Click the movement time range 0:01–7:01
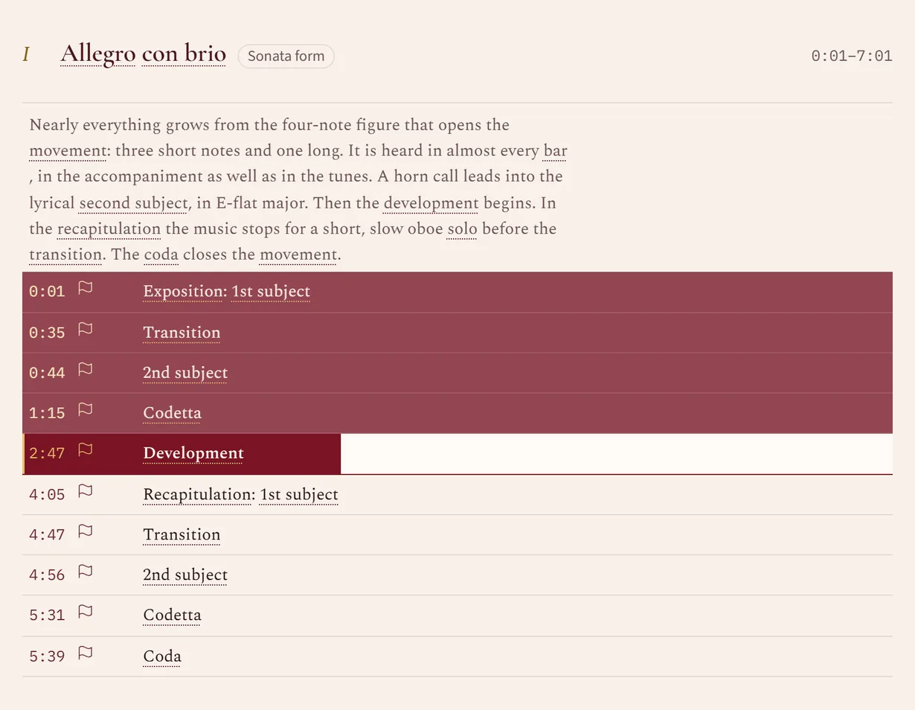Screen dimensions: 915x710 (852, 56)
